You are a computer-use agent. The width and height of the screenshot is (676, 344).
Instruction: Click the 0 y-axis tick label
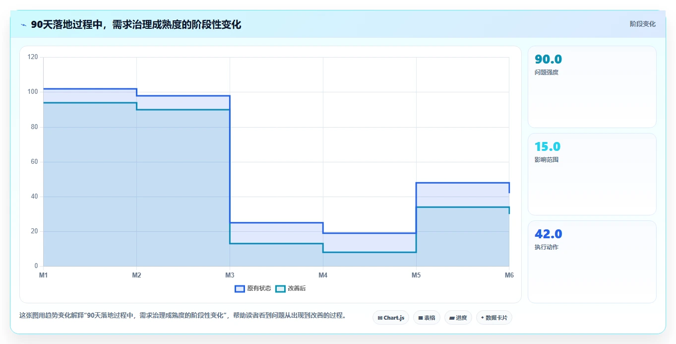[36, 266]
